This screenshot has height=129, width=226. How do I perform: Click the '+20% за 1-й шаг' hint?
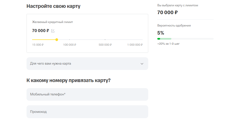pos(168,44)
